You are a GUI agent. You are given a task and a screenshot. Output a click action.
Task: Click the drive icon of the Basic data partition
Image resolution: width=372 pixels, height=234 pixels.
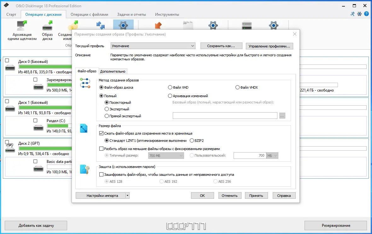[x=38, y=169]
